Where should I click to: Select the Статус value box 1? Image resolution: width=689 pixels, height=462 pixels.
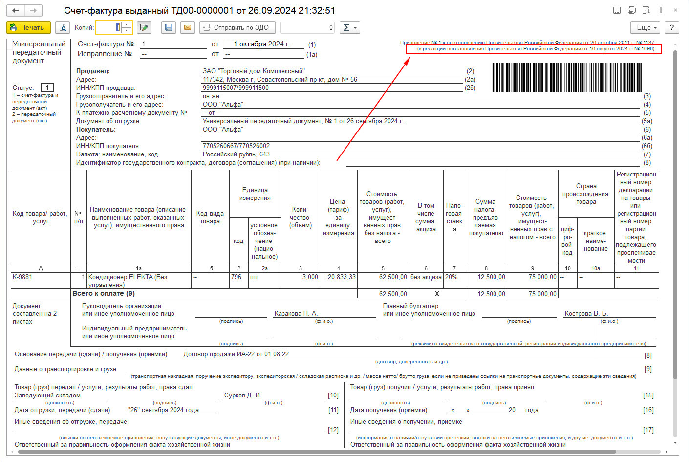coord(47,88)
